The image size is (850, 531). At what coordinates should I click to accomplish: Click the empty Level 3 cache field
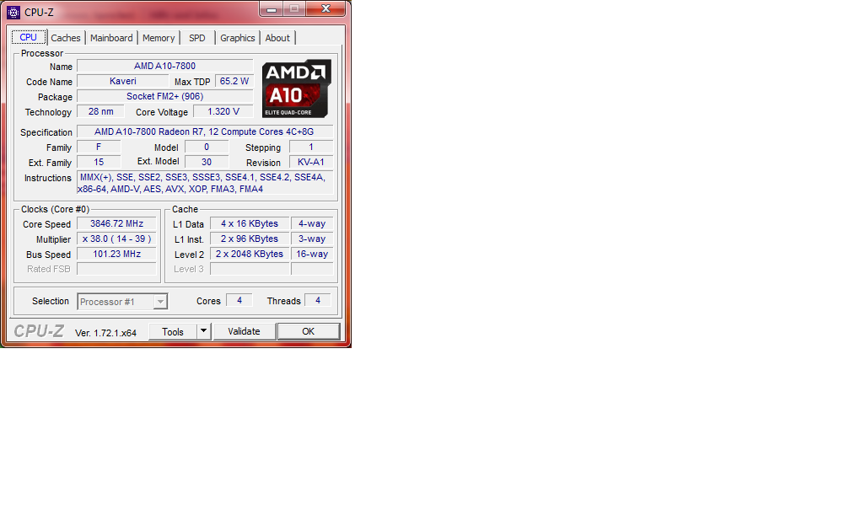(250, 269)
